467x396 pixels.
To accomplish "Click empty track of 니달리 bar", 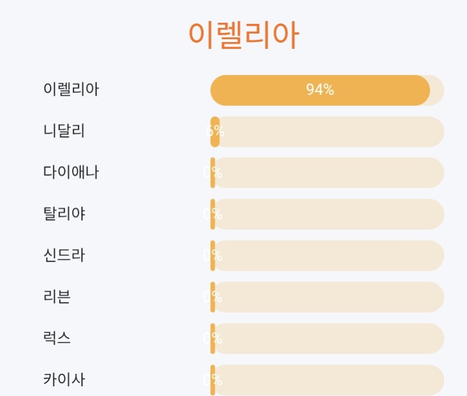I will coord(330,131).
